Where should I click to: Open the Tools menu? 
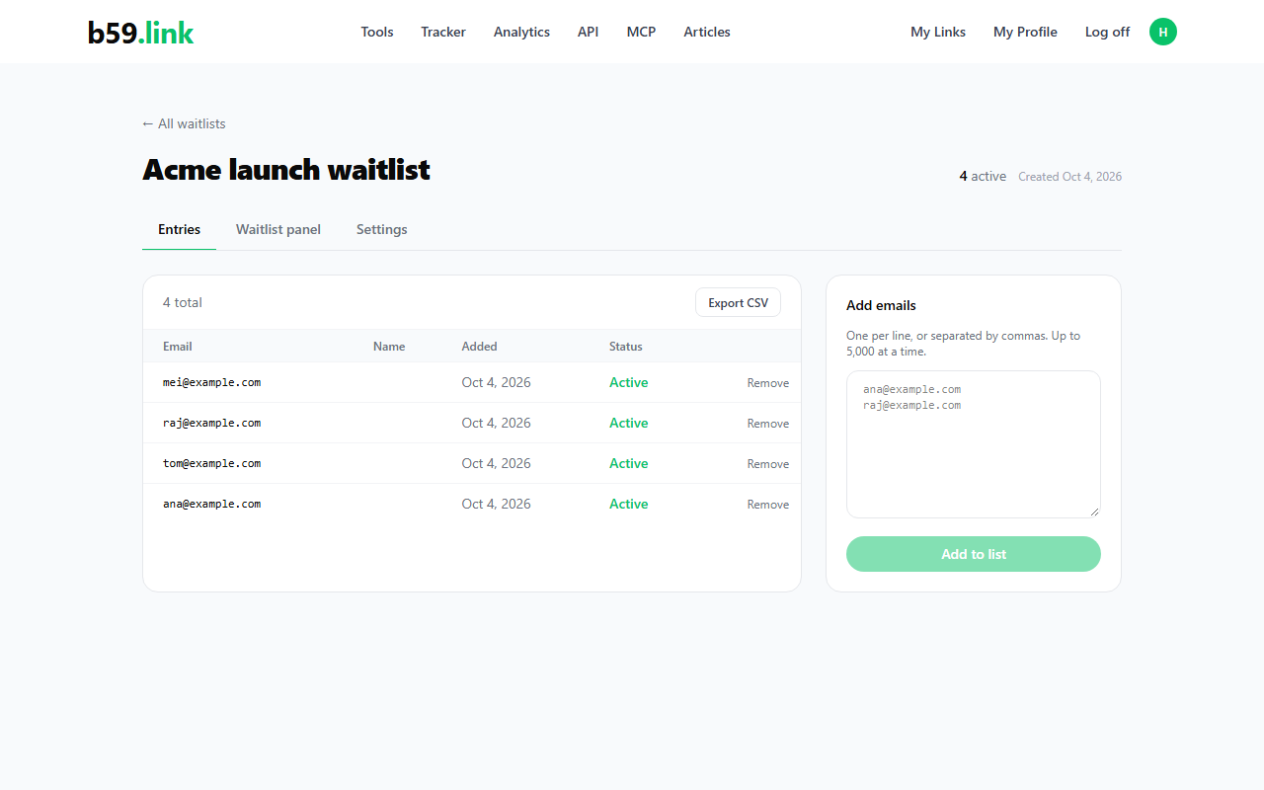[x=377, y=32]
